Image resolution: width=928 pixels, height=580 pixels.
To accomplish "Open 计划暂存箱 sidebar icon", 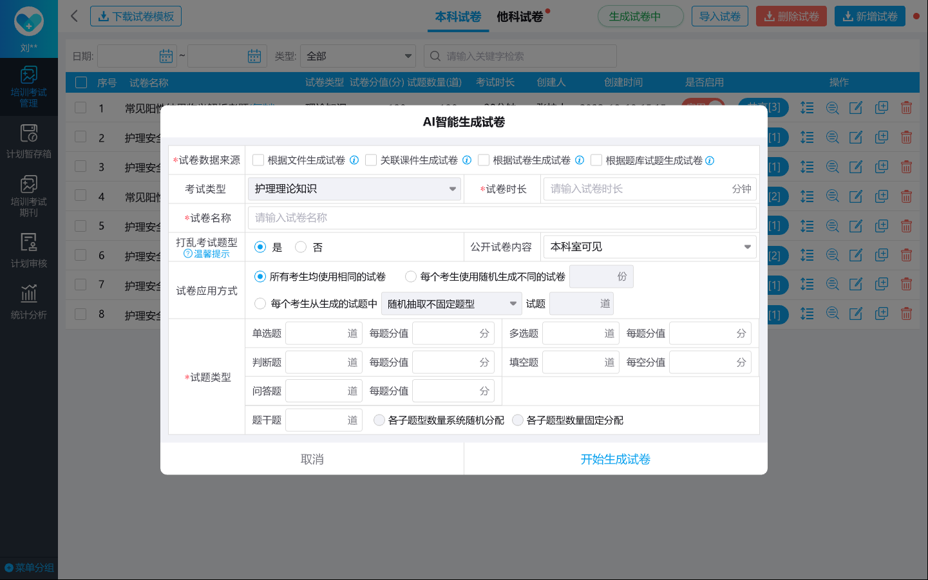I will click(28, 142).
